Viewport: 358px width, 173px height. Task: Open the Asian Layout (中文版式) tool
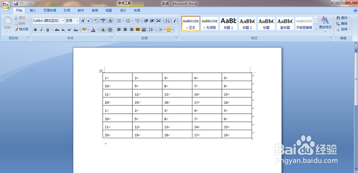pyautogui.click(x=159, y=21)
